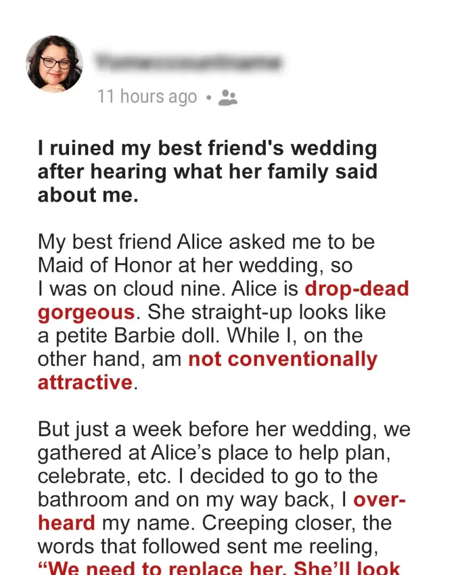Click the red 'drop-dead' highlighted text
The image size is (460, 575).
click(x=357, y=289)
